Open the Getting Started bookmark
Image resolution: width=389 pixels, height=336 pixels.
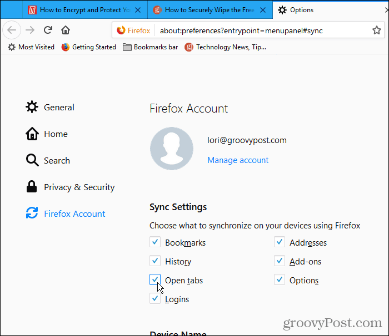click(88, 47)
